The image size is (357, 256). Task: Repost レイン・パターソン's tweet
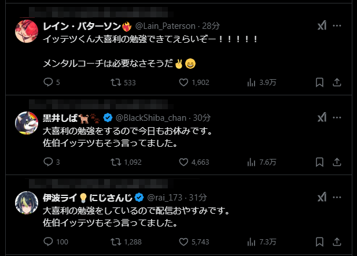point(116,83)
